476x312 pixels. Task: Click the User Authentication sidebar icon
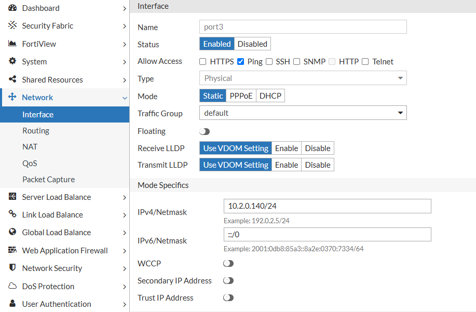point(11,304)
